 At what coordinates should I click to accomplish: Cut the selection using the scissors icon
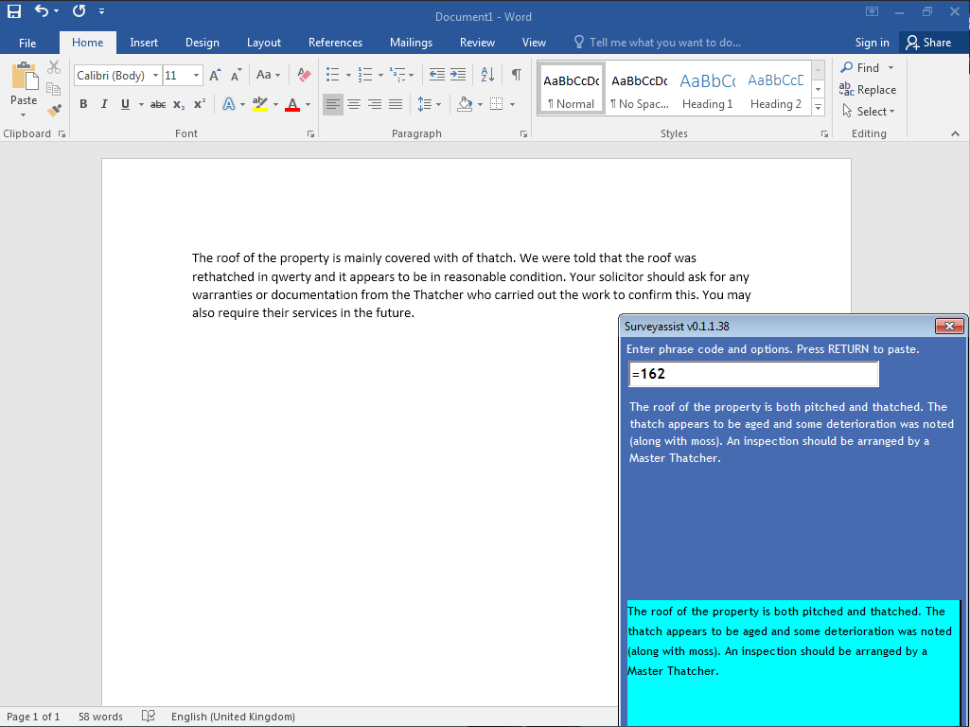coord(54,67)
